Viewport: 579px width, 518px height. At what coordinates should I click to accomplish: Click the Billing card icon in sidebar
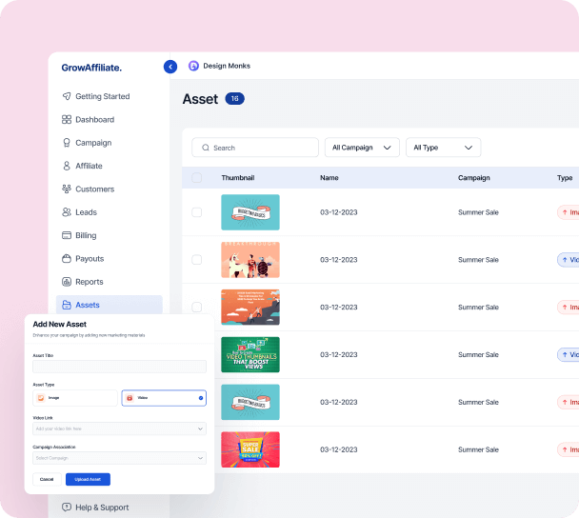(67, 235)
